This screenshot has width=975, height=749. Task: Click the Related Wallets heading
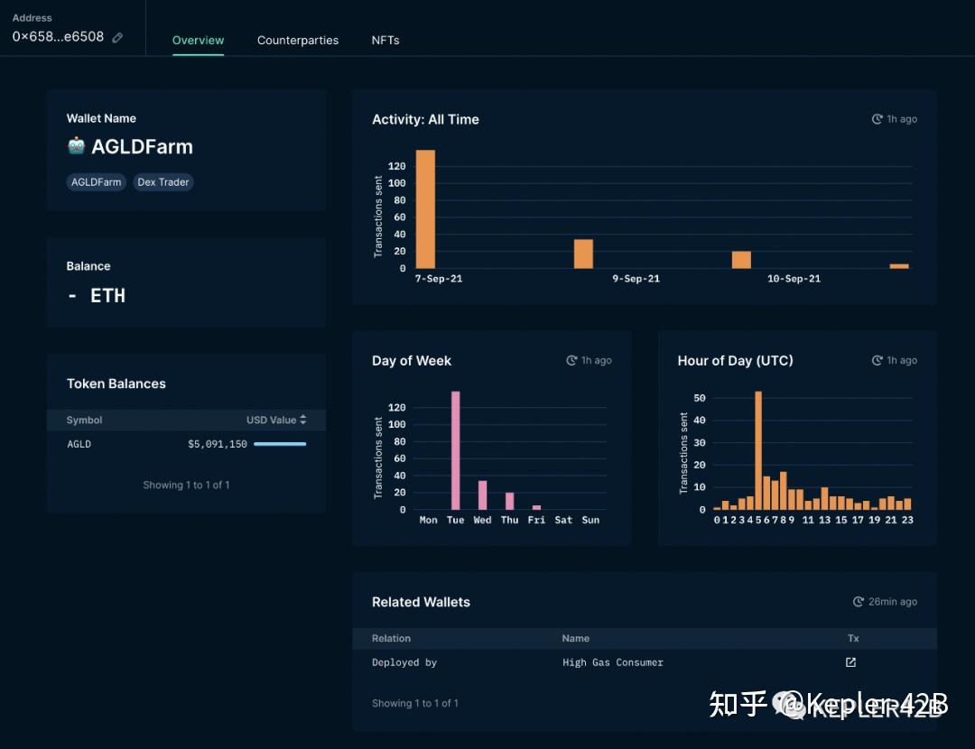tap(421, 602)
